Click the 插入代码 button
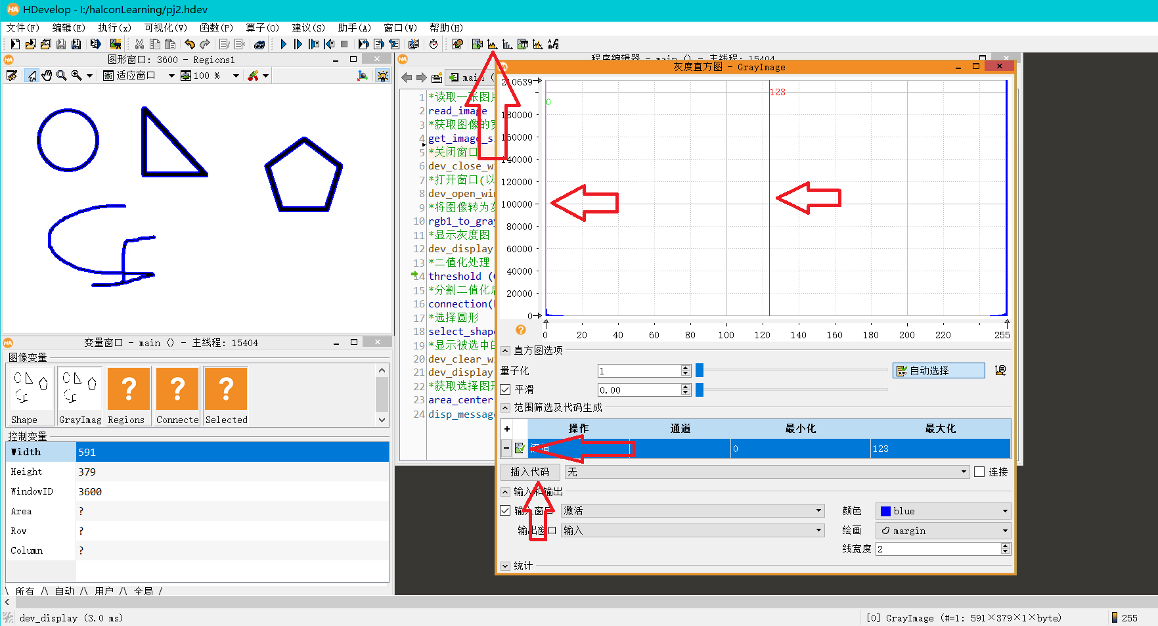This screenshot has width=1158, height=626. 530,472
